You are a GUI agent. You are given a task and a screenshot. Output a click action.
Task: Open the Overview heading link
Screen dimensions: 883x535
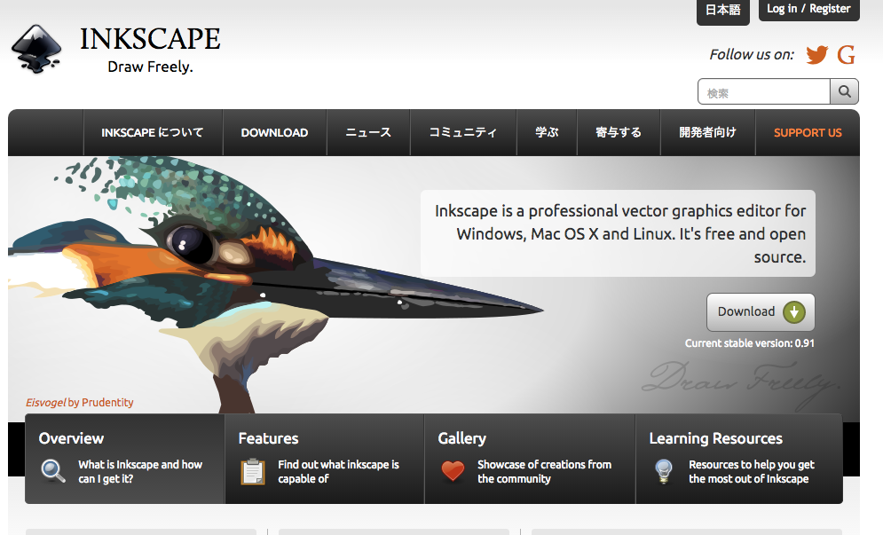72,438
